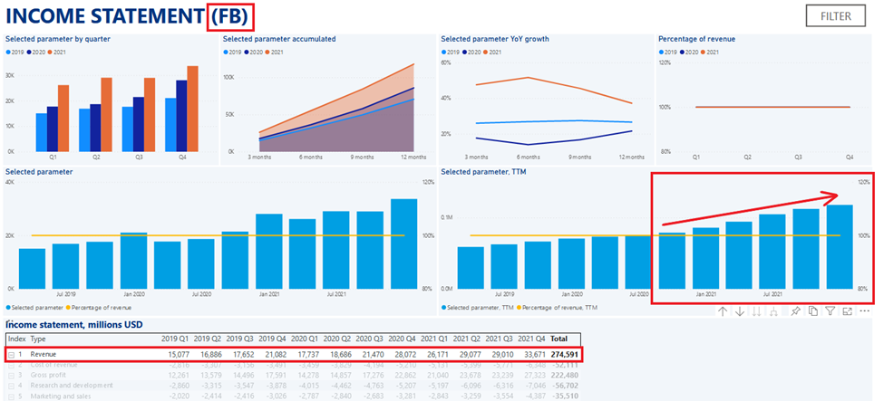The width and height of the screenshot is (884, 401).
Task: Toggle 2019 legend in quarter chart
Action: pos(15,53)
